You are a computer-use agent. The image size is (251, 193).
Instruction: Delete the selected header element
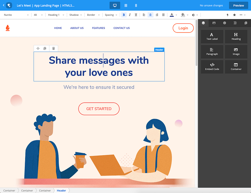53,48
